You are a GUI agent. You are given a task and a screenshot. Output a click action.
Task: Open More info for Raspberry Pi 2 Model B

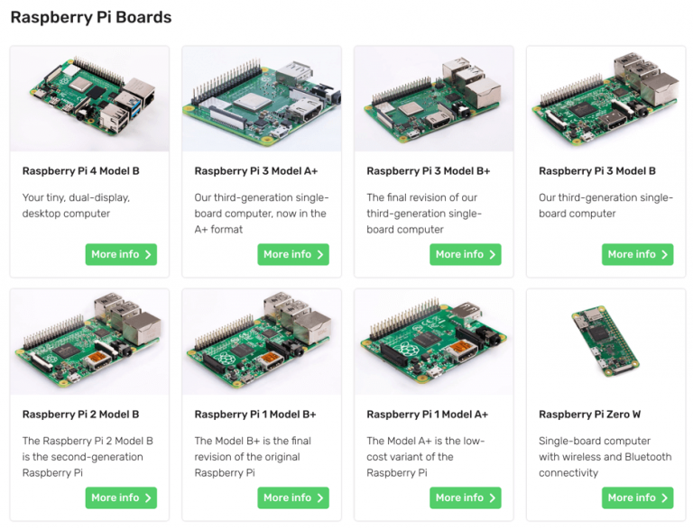[121, 497]
